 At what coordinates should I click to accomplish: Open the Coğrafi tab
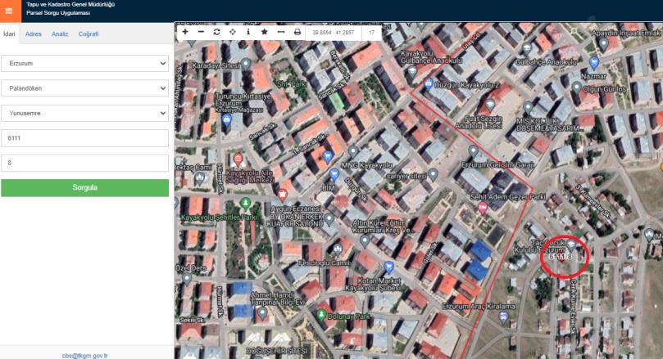tap(89, 34)
